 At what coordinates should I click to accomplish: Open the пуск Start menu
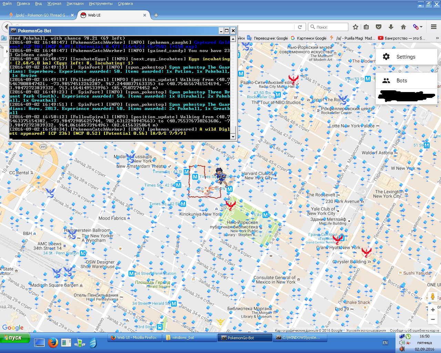pos(15,338)
